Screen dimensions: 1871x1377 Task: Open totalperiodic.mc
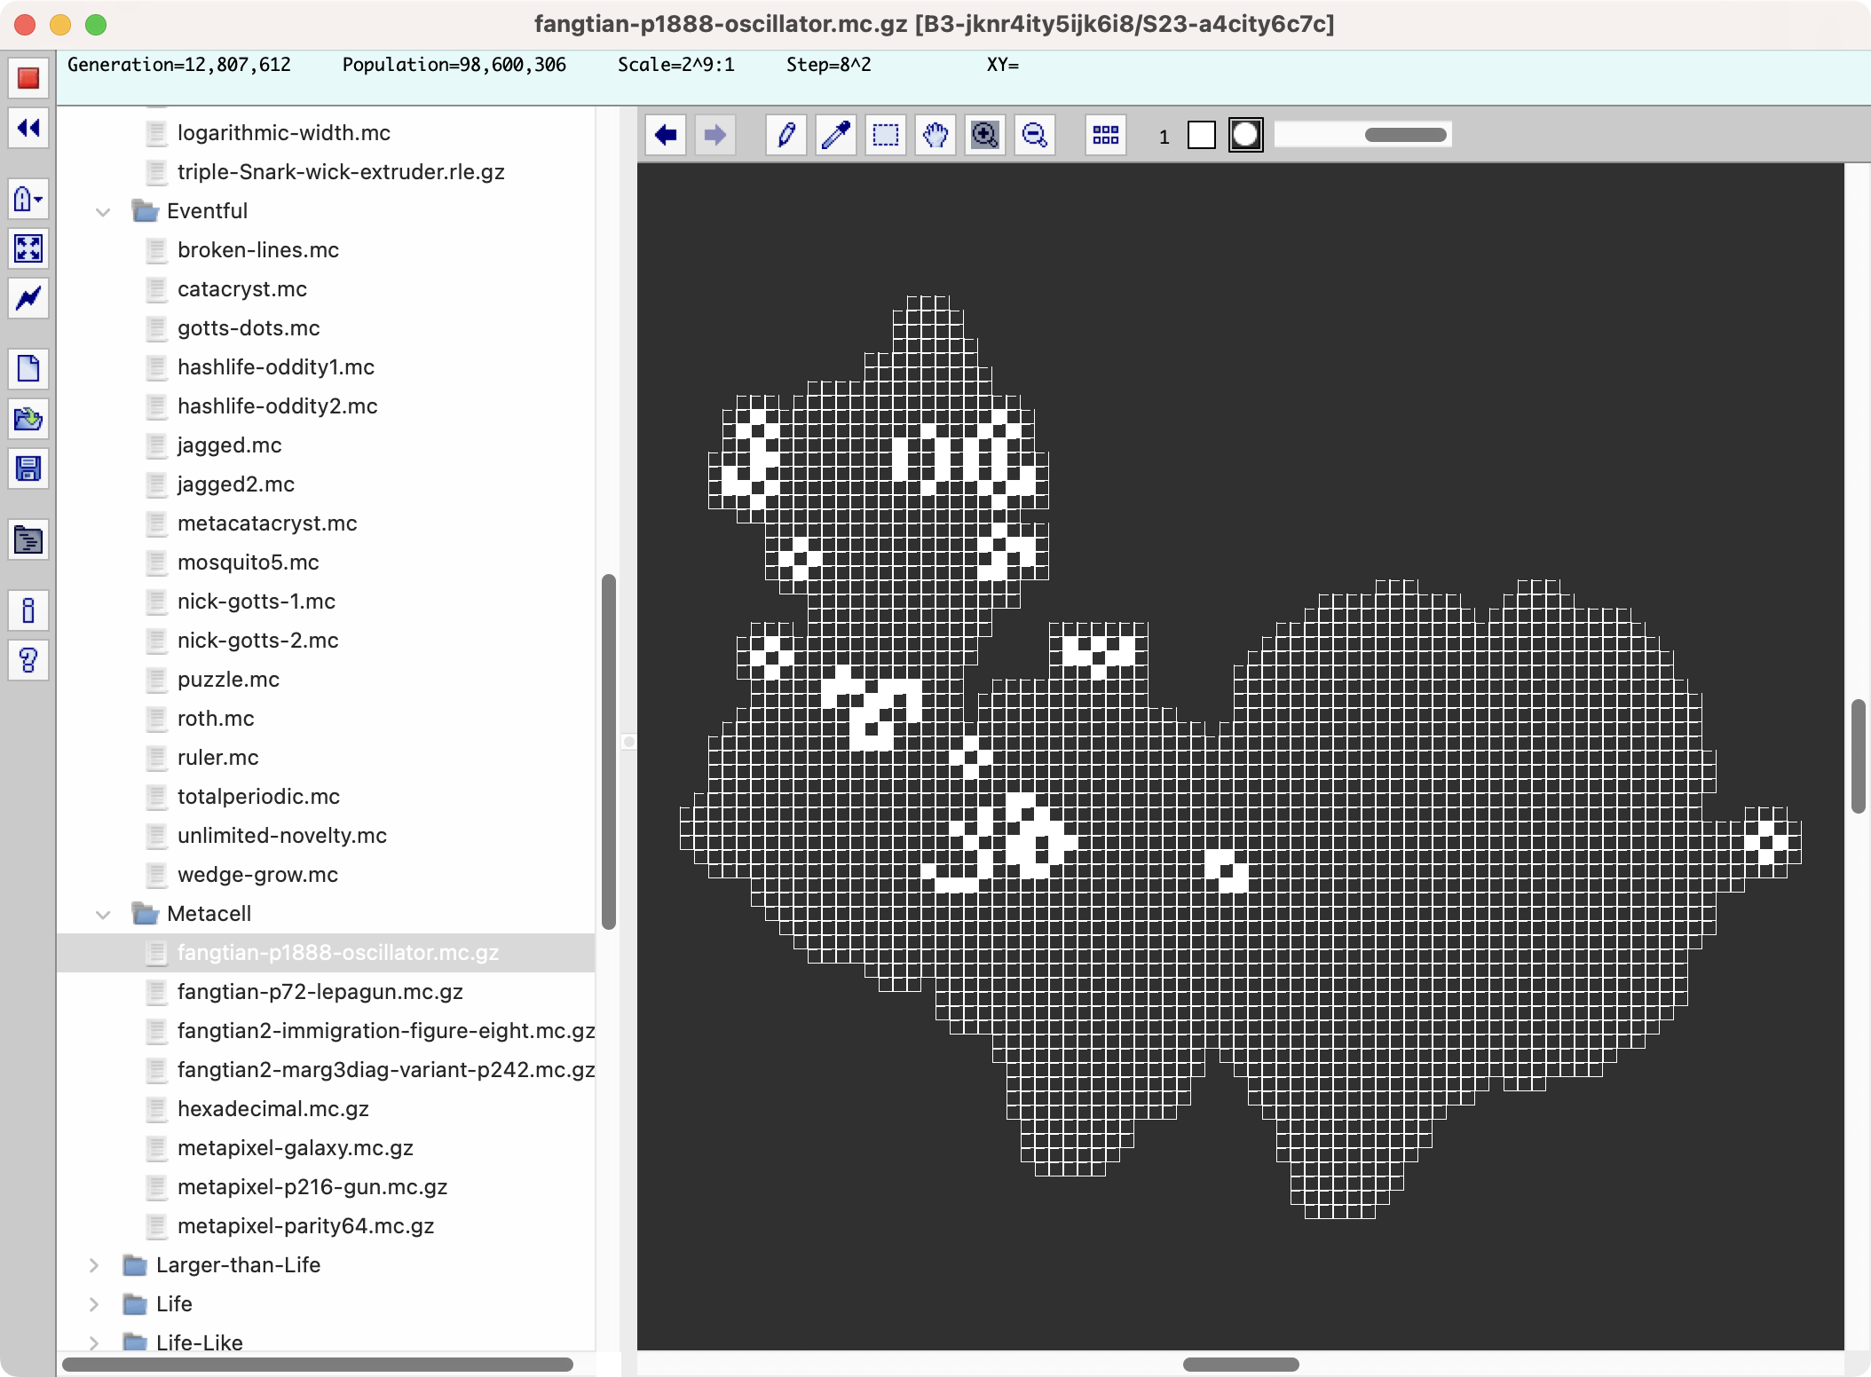(258, 797)
